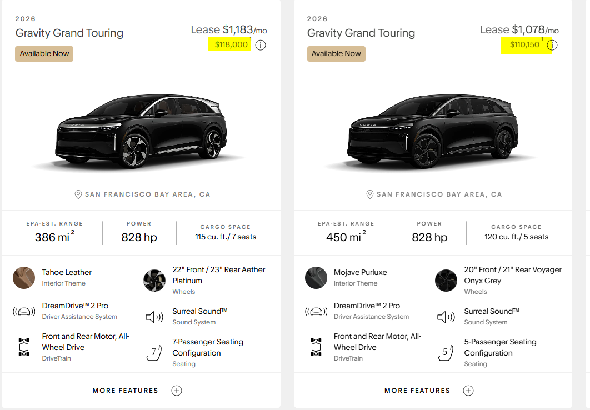The image size is (590, 410).
Task: Click the right card Surreal Sound speaker icon
Action: pyautogui.click(x=446, y=317)
